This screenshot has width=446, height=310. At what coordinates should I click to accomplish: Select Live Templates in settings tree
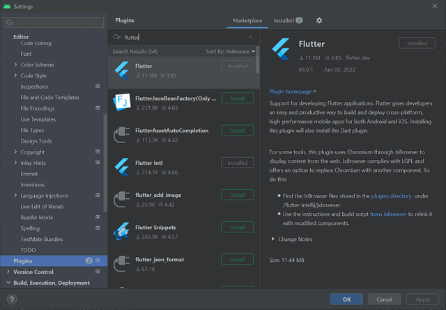tap(38, 119)
